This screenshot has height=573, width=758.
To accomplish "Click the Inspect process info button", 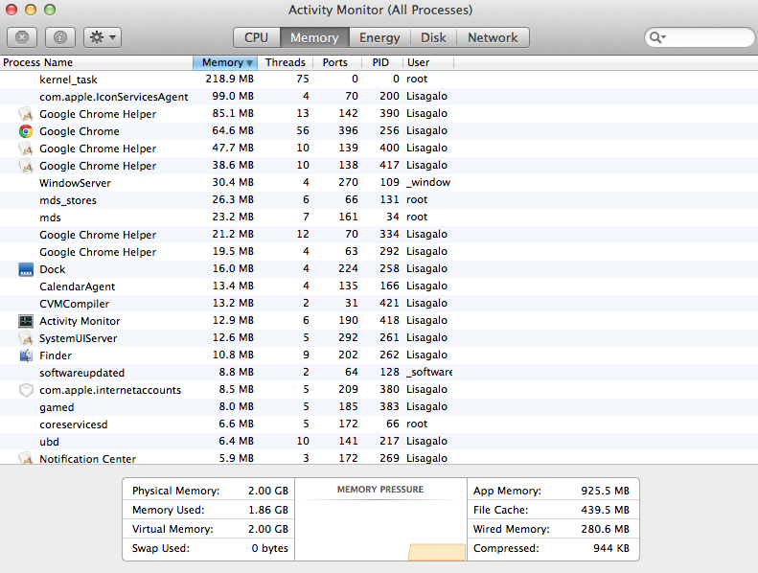I will [x=60, y=37].
